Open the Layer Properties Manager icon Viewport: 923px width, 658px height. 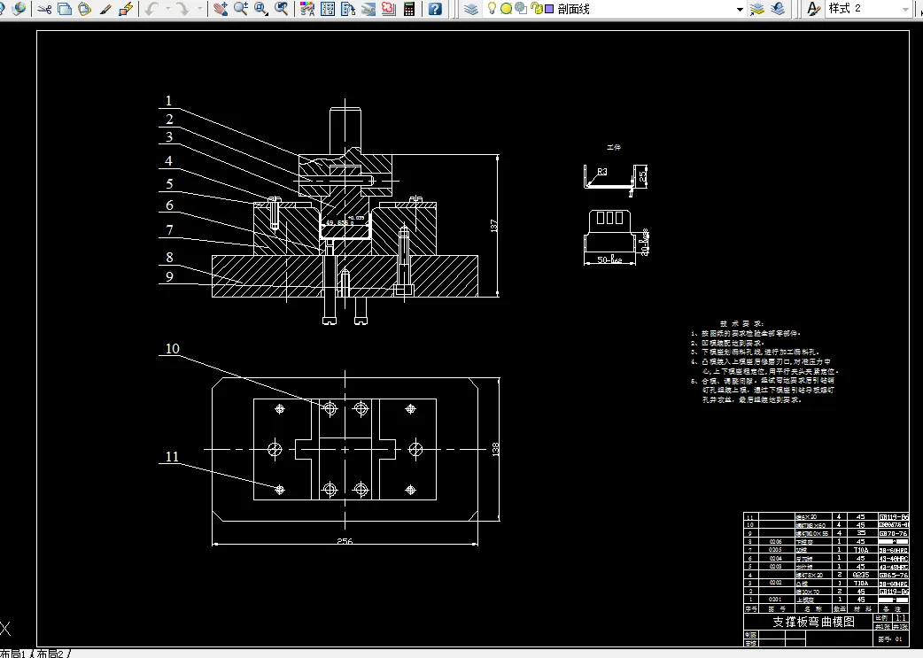471,9
